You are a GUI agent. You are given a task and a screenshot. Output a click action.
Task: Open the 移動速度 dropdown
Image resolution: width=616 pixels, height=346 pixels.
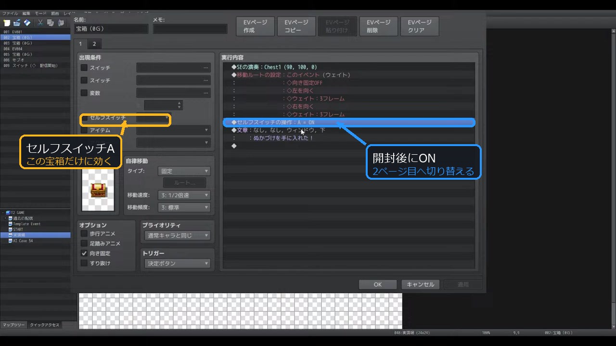[184, 195]
